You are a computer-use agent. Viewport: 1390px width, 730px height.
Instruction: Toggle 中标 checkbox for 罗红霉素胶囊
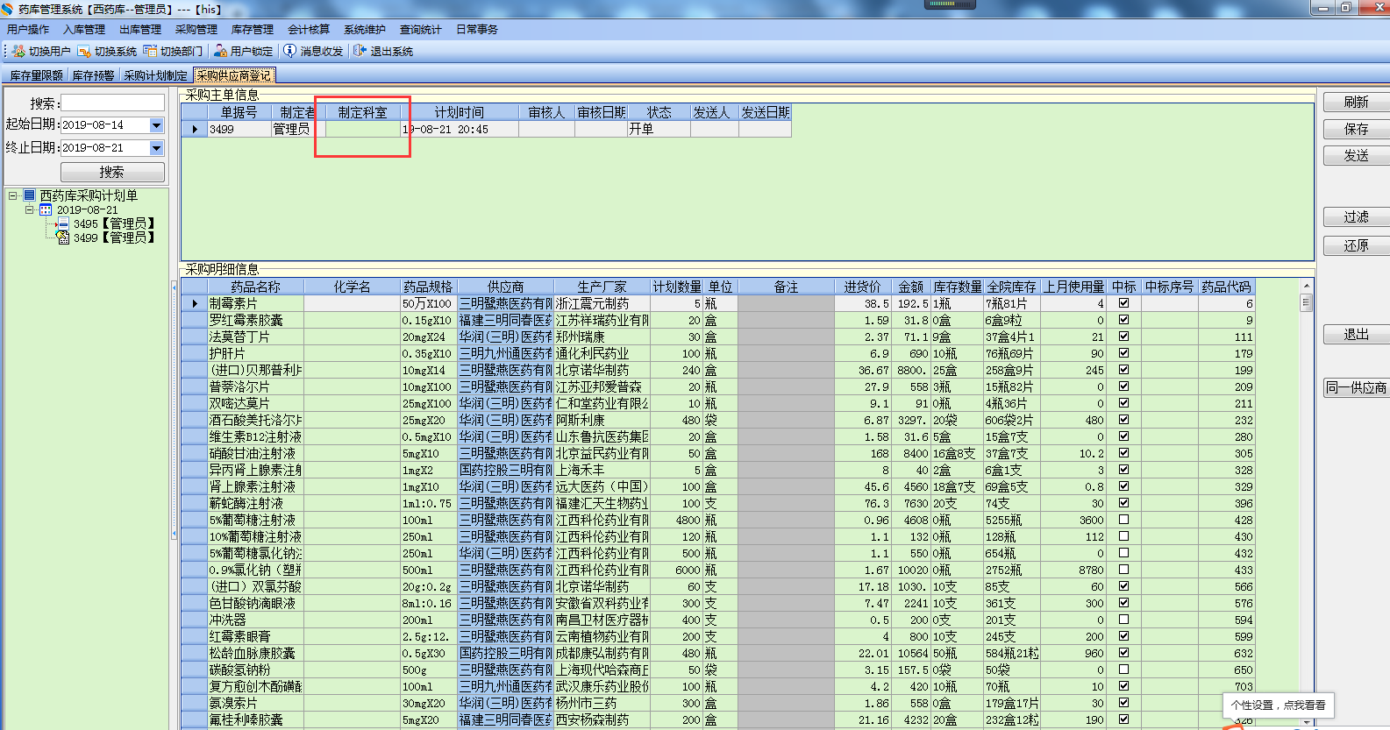(x=1123, y=320)
